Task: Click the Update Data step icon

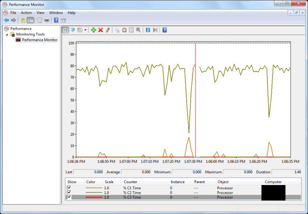Action: click(155, 30)
